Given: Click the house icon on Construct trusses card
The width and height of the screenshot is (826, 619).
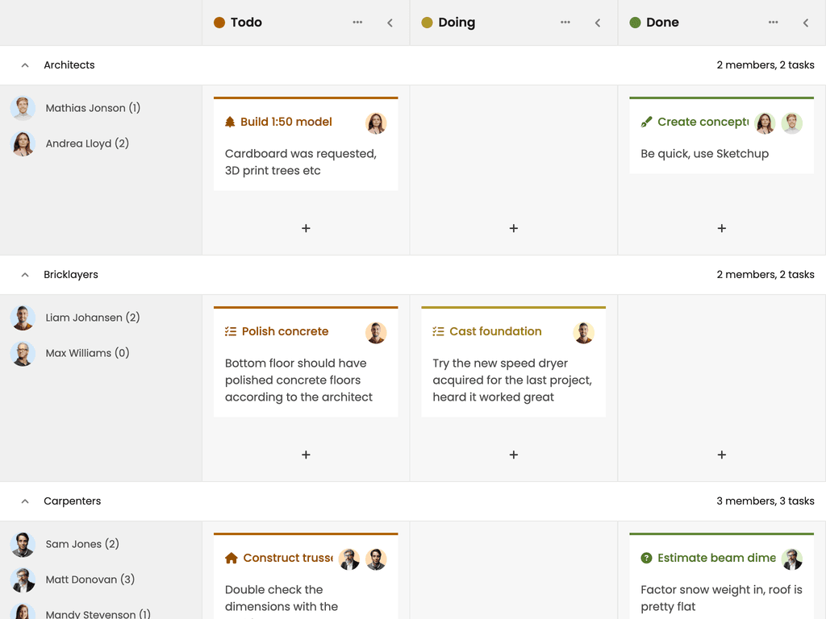Looking at the screenshot, I should click(232, 558).
